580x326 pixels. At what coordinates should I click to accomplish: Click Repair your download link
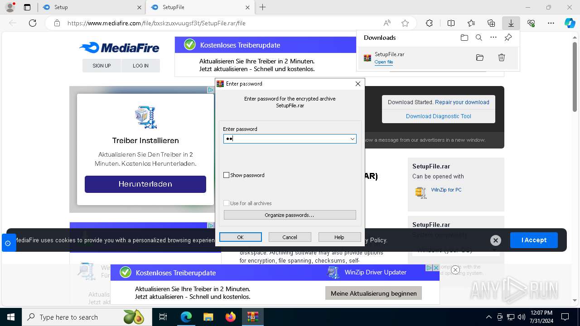(x=462, y=102)
